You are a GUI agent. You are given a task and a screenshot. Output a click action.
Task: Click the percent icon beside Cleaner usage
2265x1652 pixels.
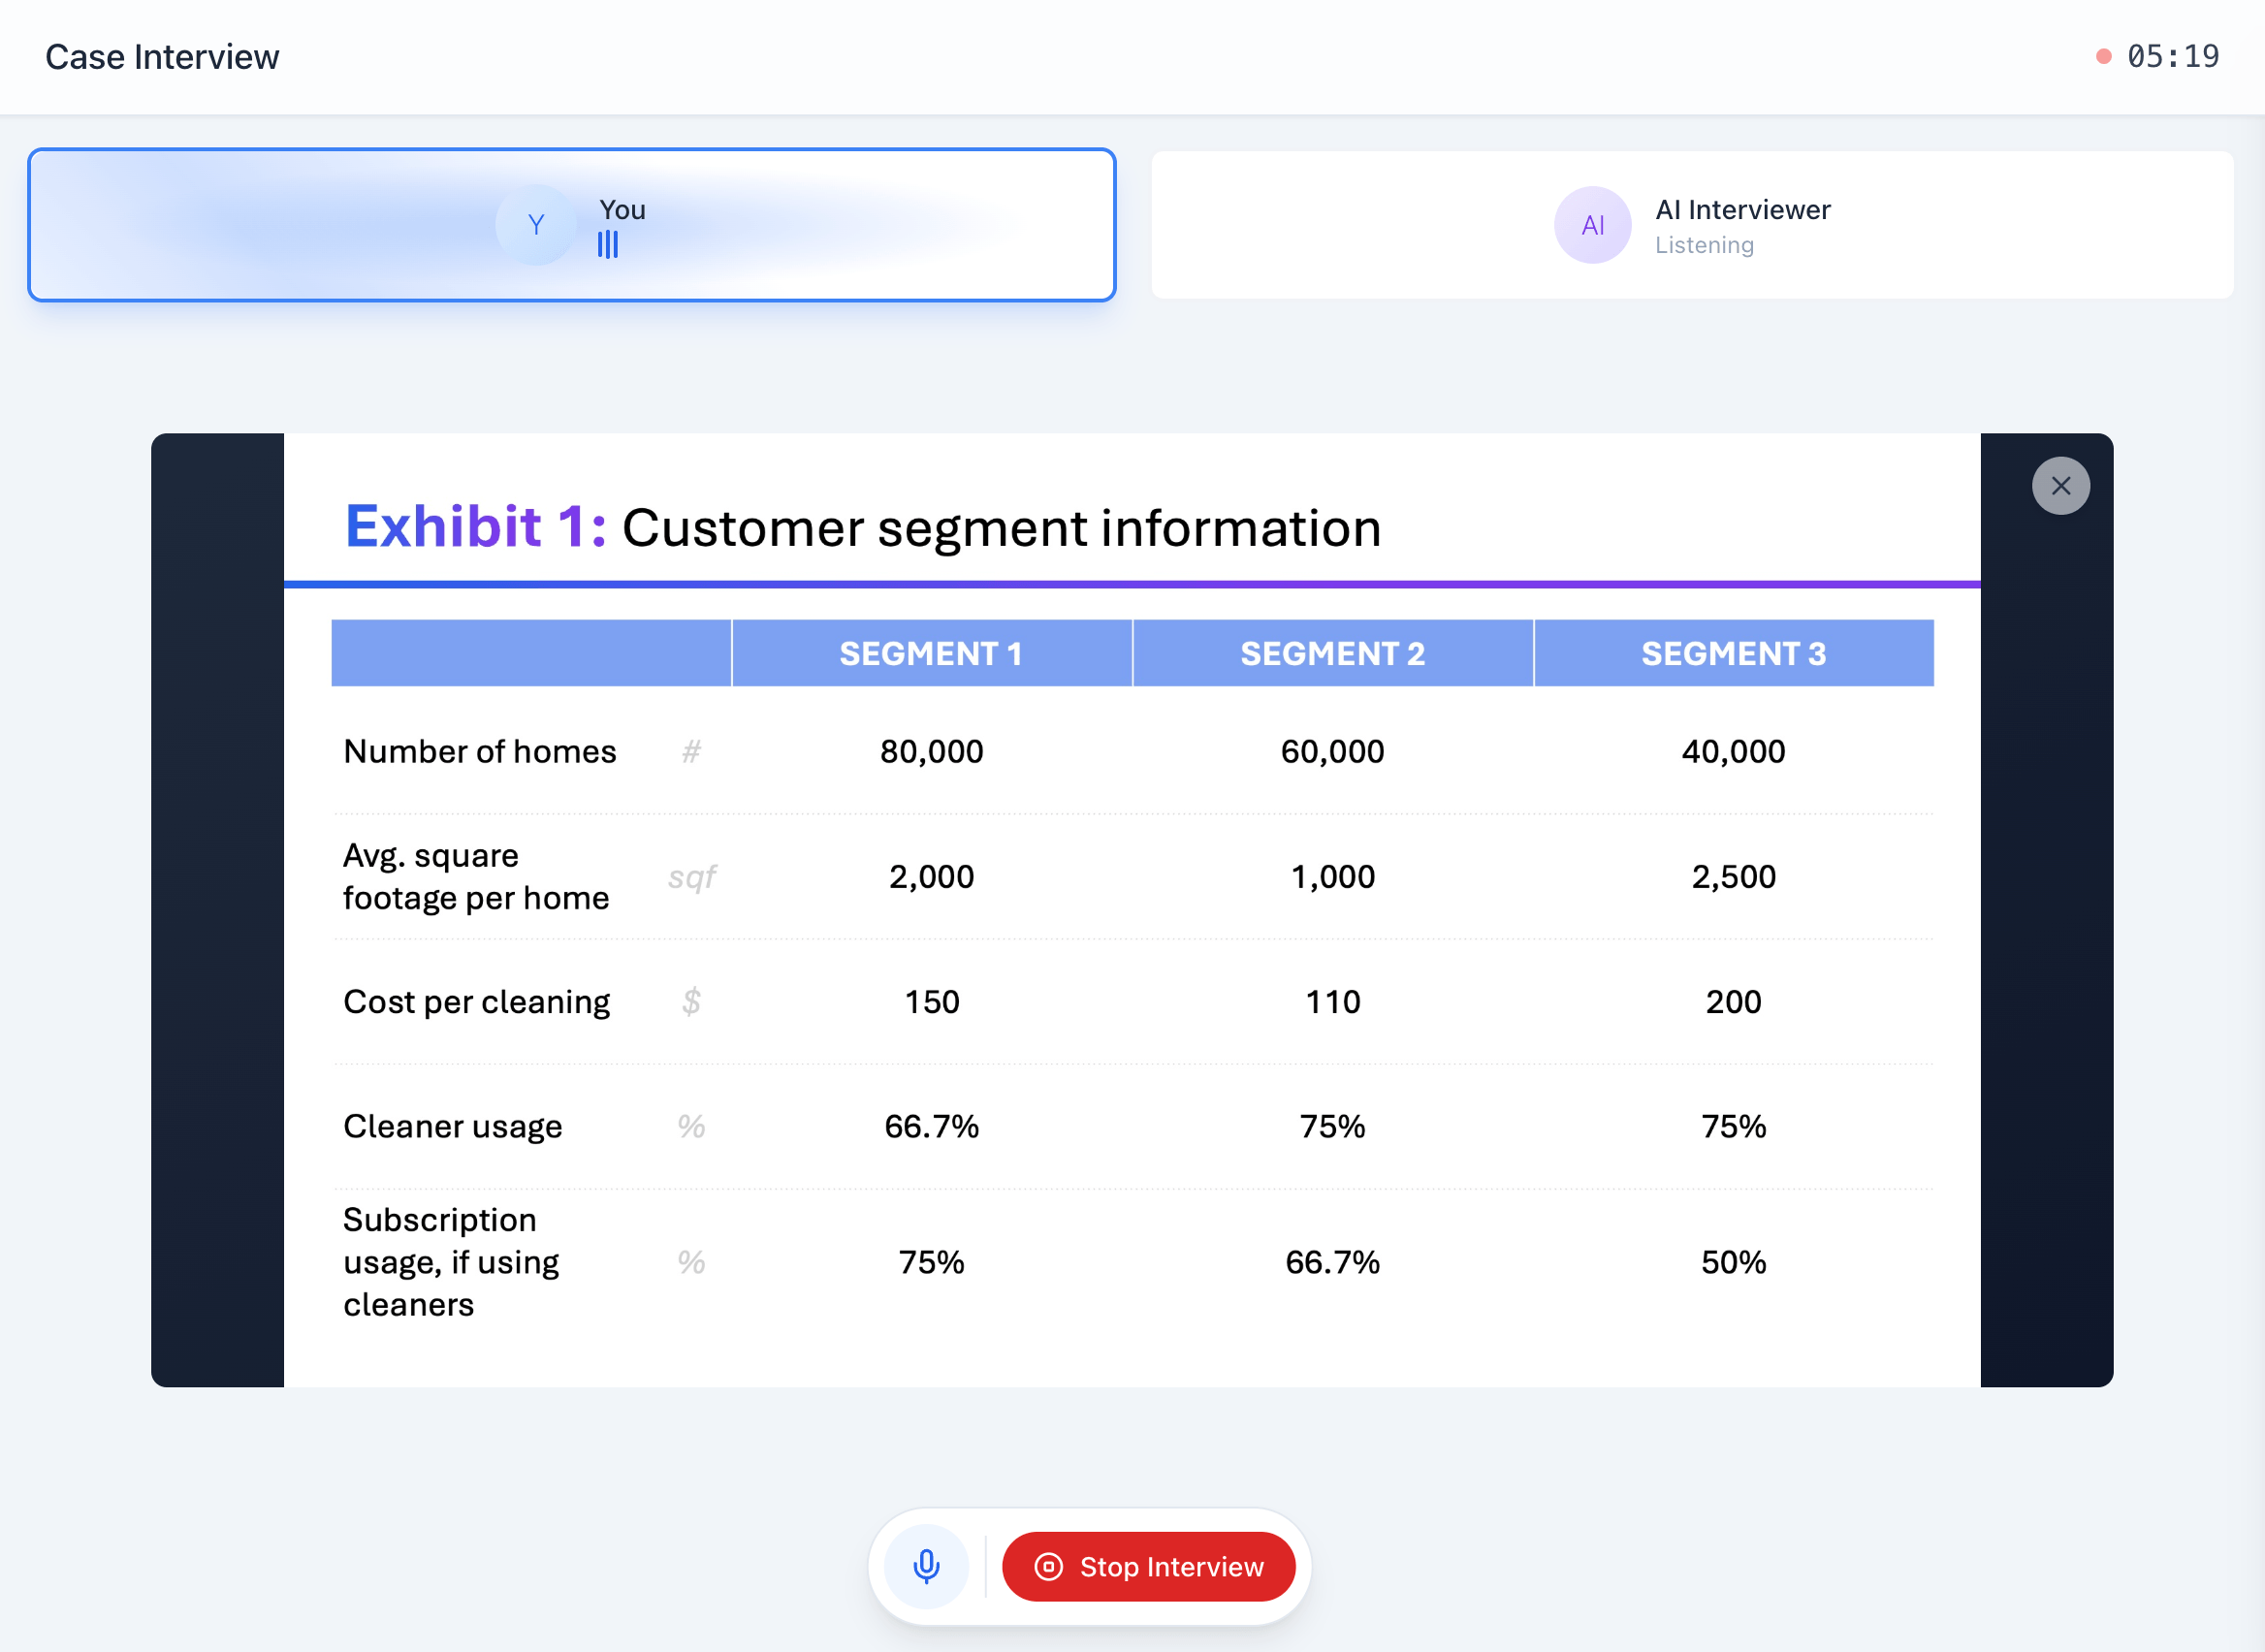691,1126
